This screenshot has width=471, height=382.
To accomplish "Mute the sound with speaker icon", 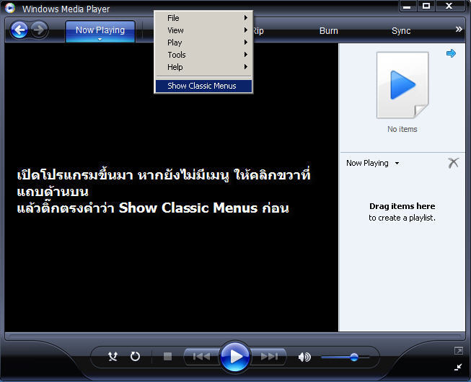I will point(304,357).
